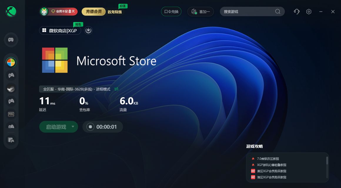Select the Microsoft Store icon in sidebar
Viewport: 341px width, 188px height.
coord(11,62)
